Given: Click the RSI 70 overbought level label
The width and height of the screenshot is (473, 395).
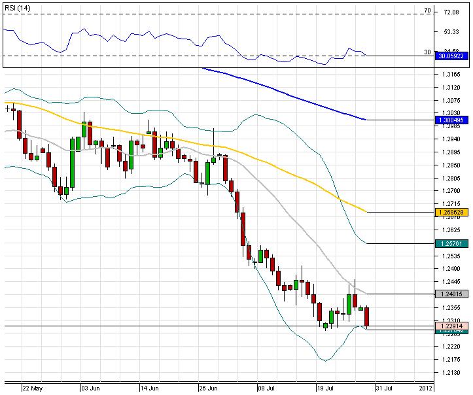Looking at the screenshot, I should (x=427, y=10).
